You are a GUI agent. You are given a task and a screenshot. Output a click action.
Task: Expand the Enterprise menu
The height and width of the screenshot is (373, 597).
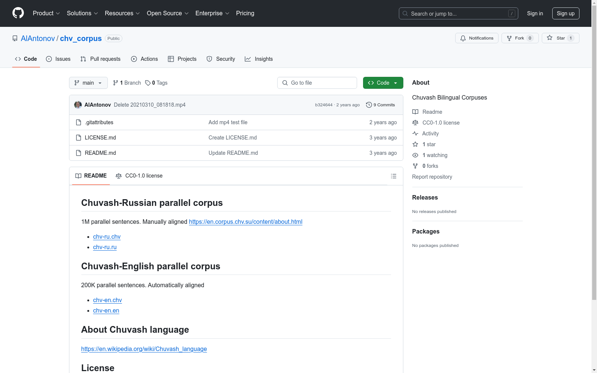212,13
